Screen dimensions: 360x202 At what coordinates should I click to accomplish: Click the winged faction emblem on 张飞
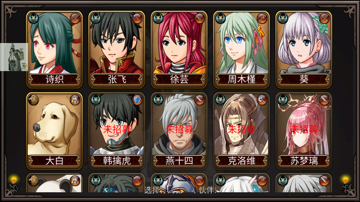coord(96,19)
